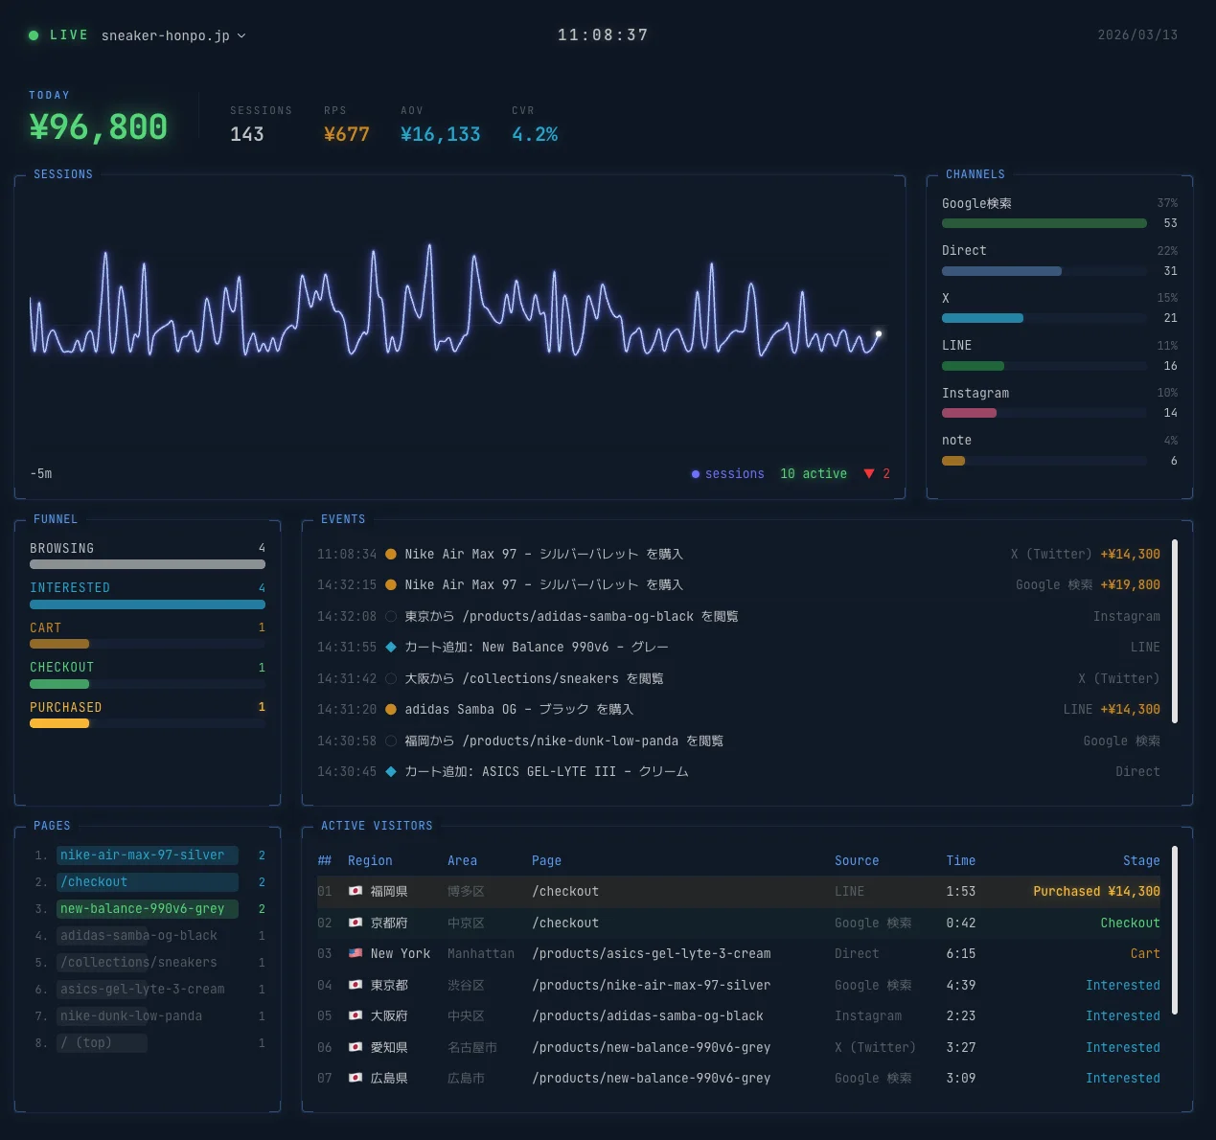The height and width of the screenshot is (1140, 1216).
Task: Click the hollow view circle for 14:32:08 event
Action: click(391, 616)
